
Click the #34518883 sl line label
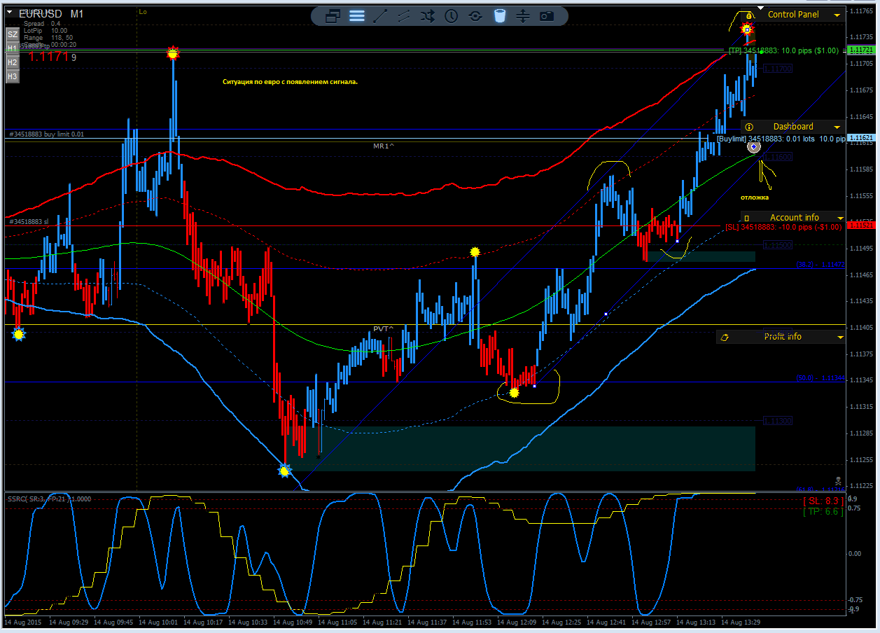[29, 221]
